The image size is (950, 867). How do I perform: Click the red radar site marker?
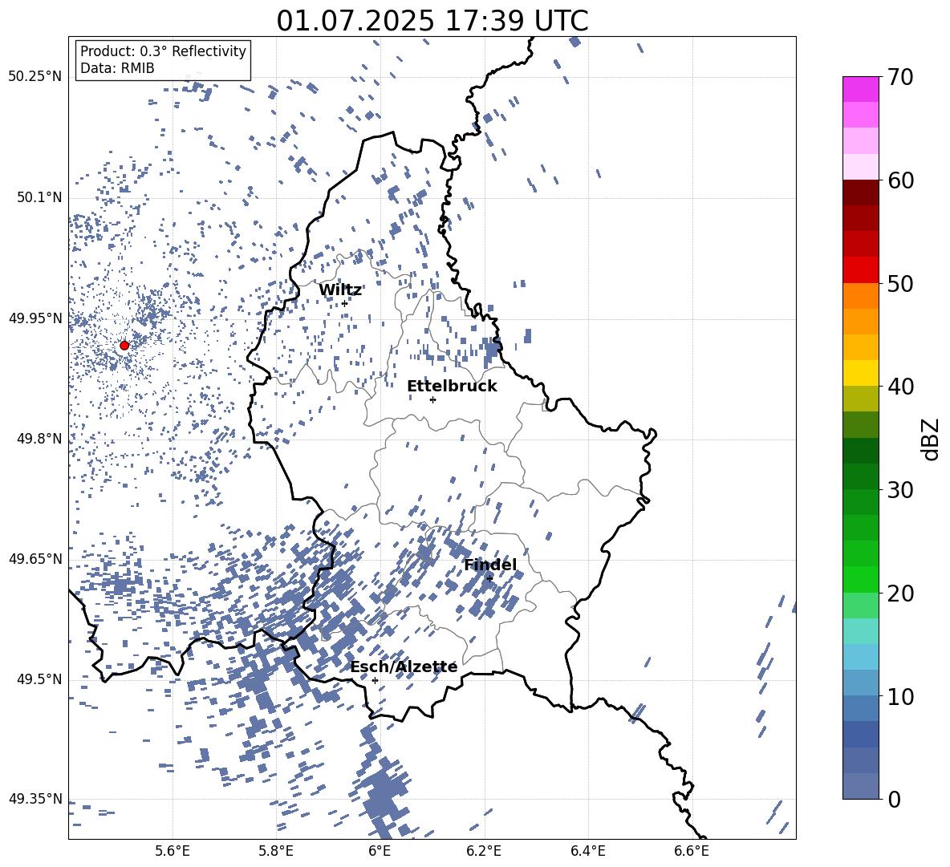click(124, 345)
